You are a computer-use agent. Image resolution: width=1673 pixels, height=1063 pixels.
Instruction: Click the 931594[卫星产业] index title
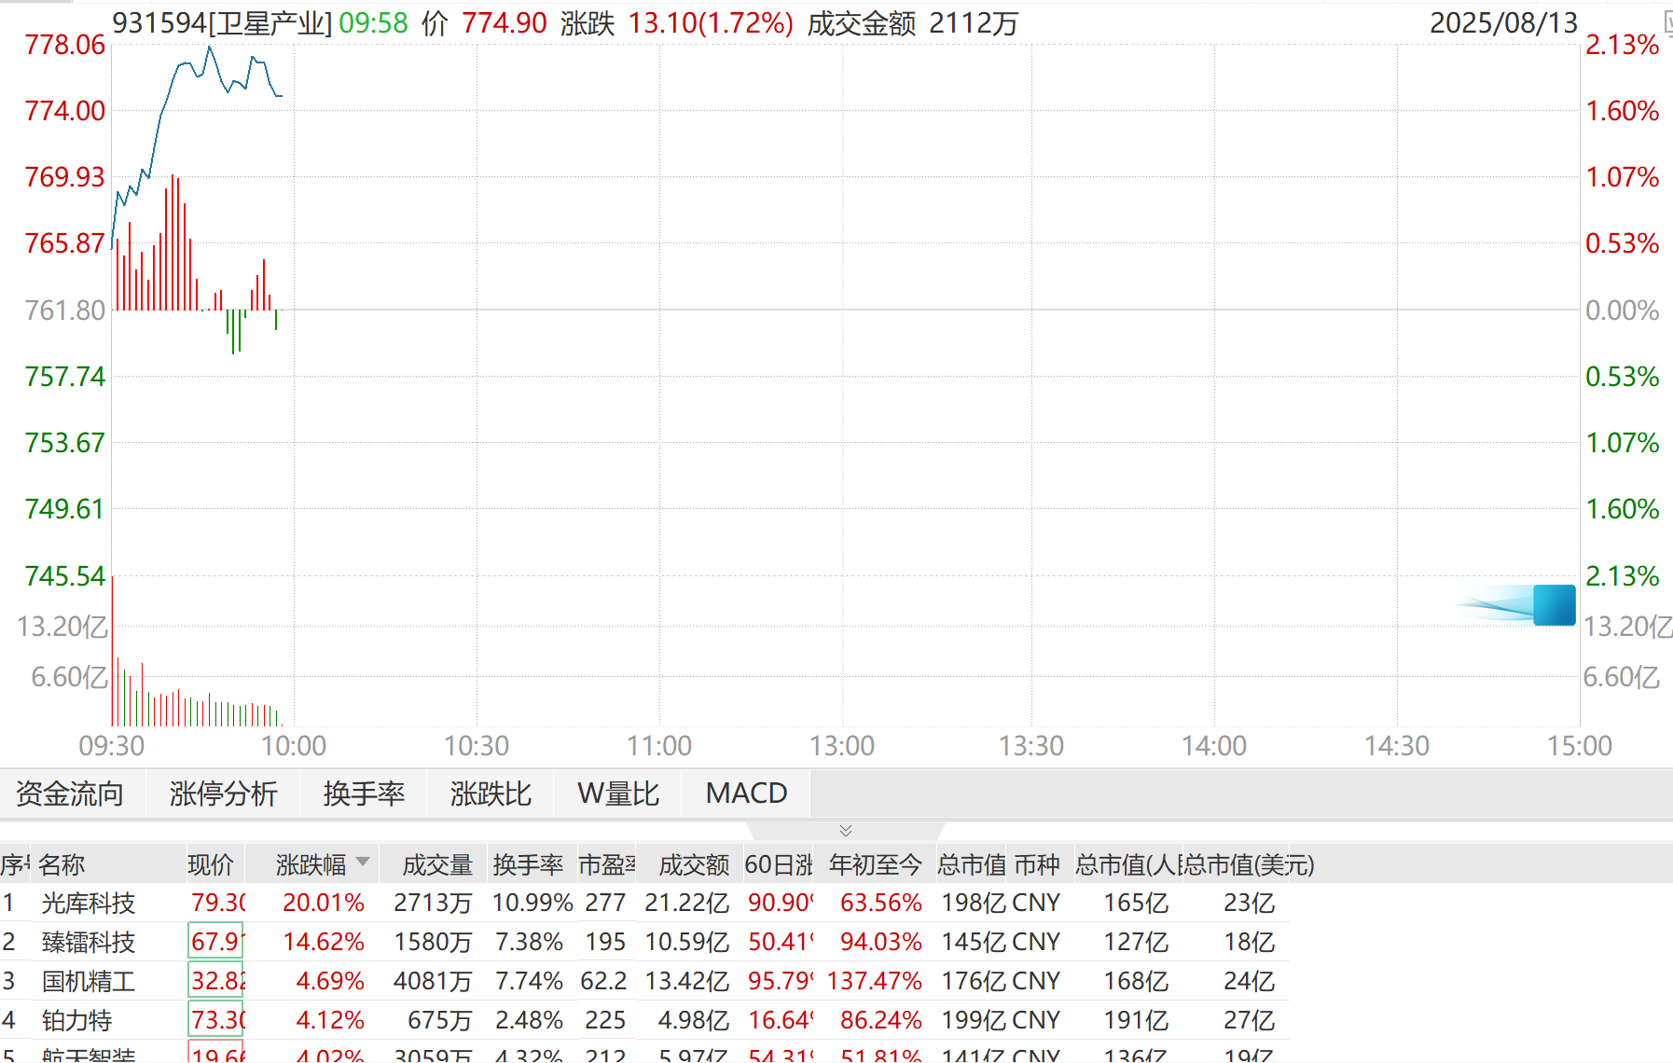tap(222, 22)
